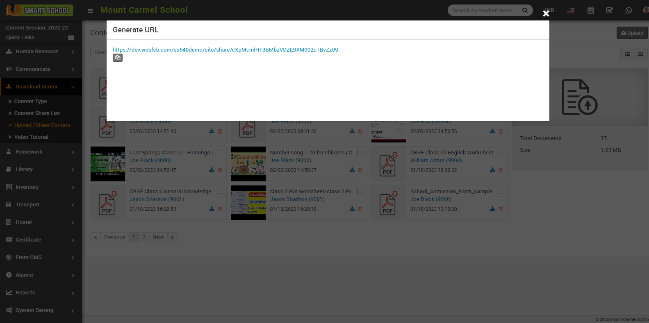The width and height of the screenshot is (649, 323).
Task: Select checkbox for Lost Spring Class 12
Action: (x=219, y=153)
